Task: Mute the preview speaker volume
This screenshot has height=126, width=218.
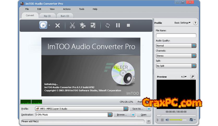Action: click(167, 120)
